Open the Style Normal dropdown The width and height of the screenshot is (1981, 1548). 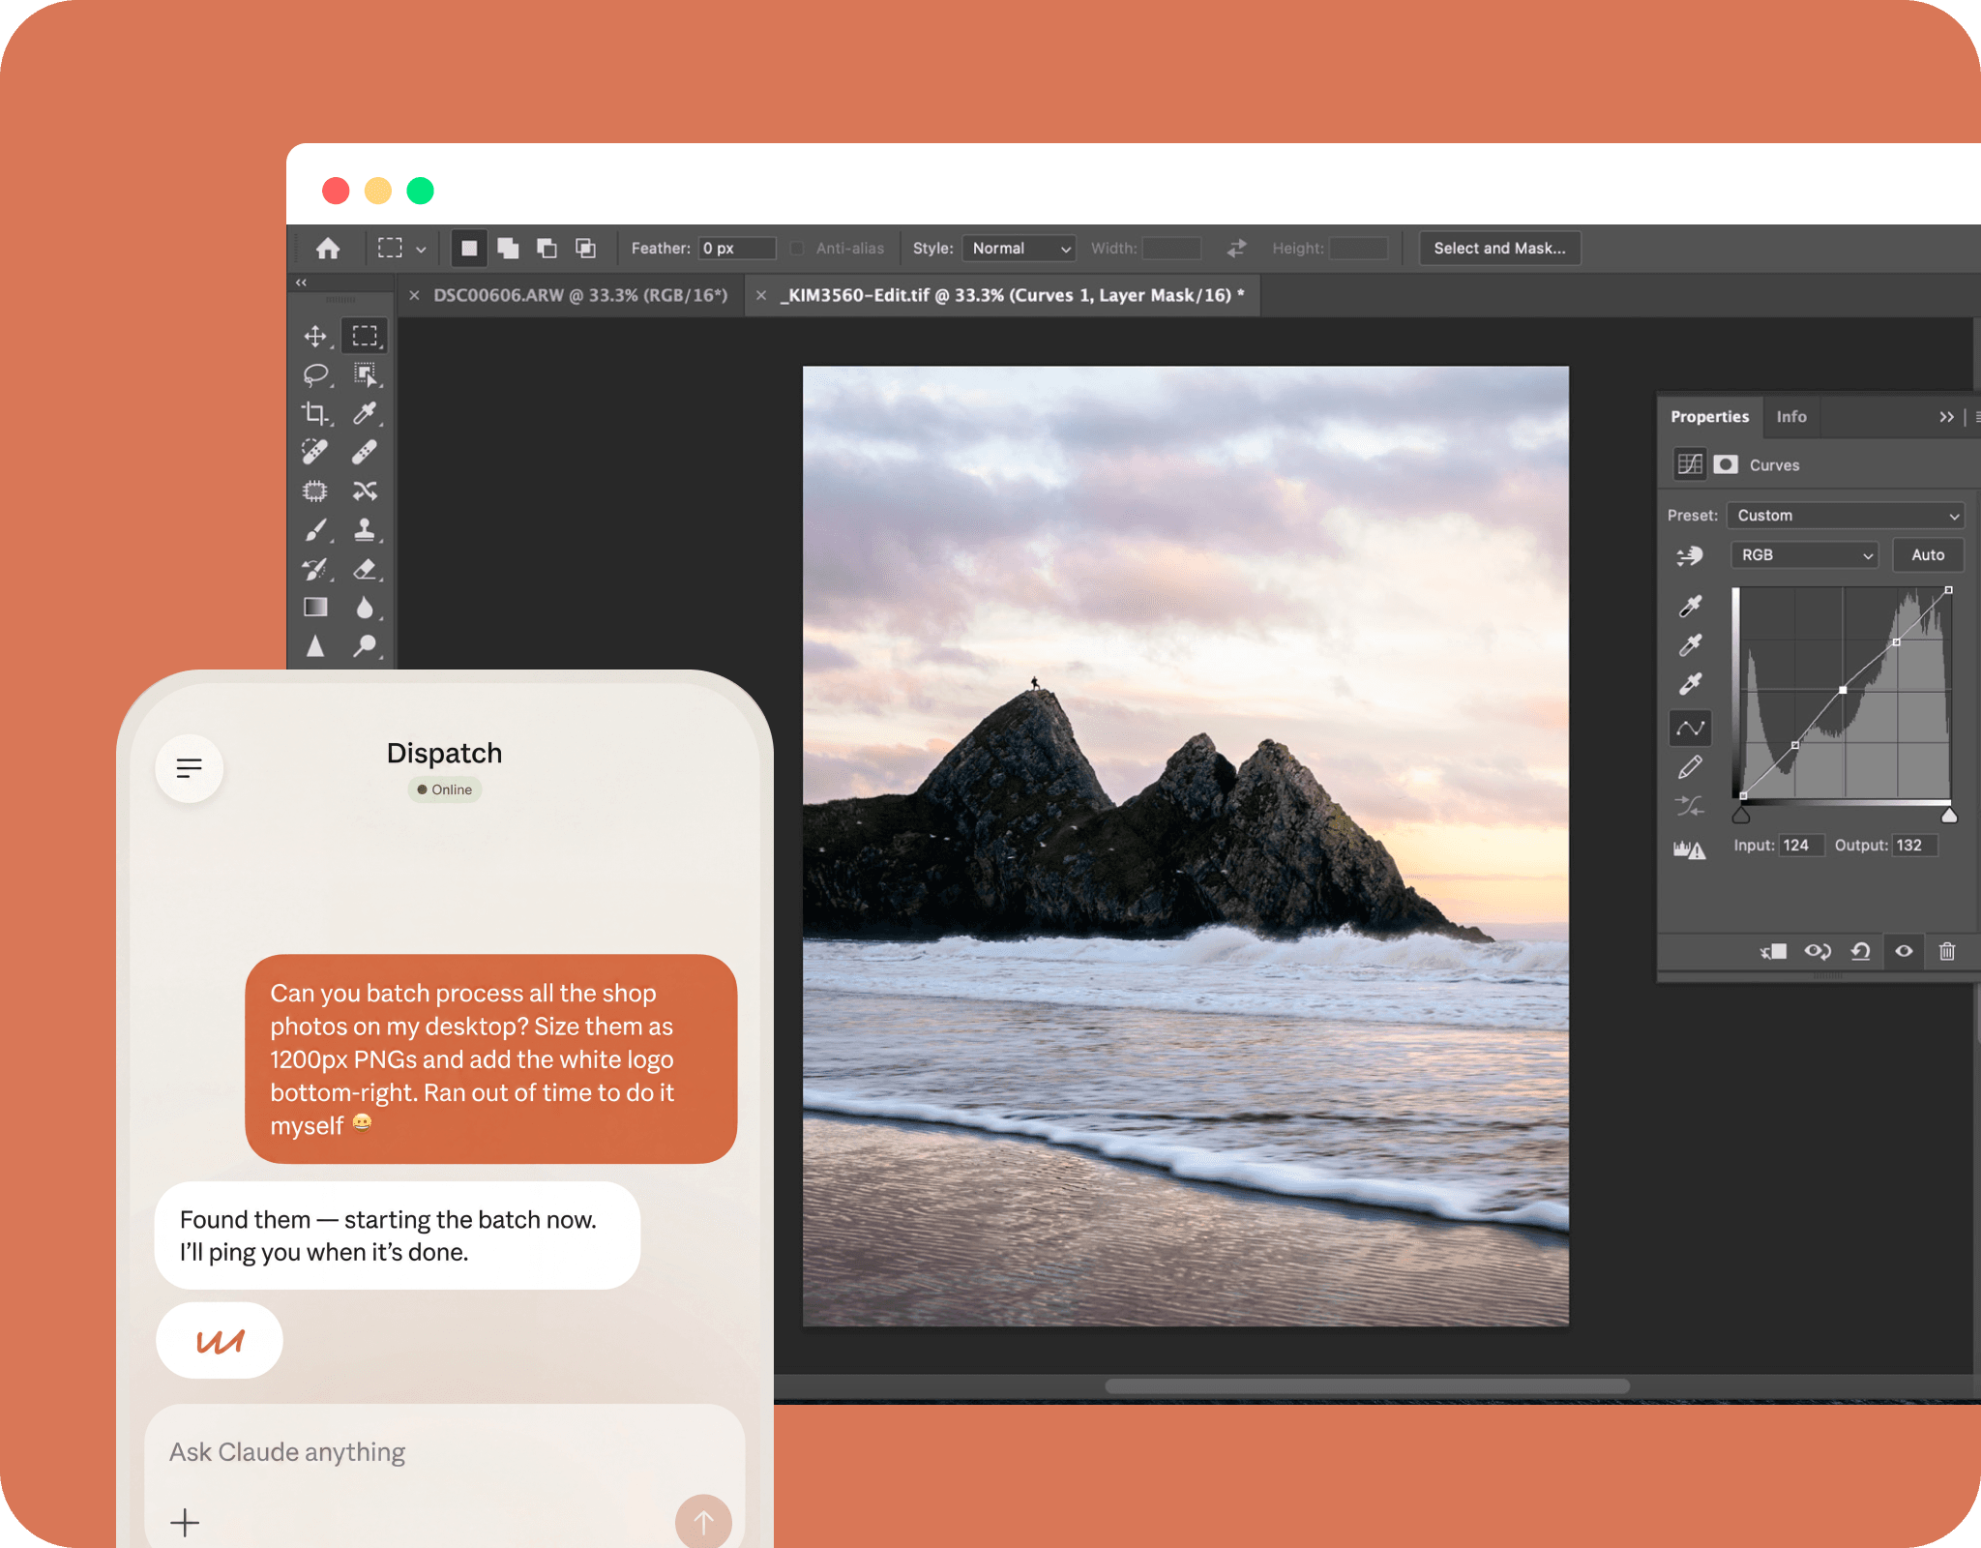(1020, 249)
